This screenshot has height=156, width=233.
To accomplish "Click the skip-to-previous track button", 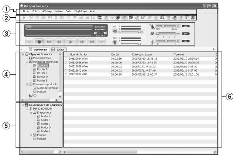I will click(x=49, y=42).
